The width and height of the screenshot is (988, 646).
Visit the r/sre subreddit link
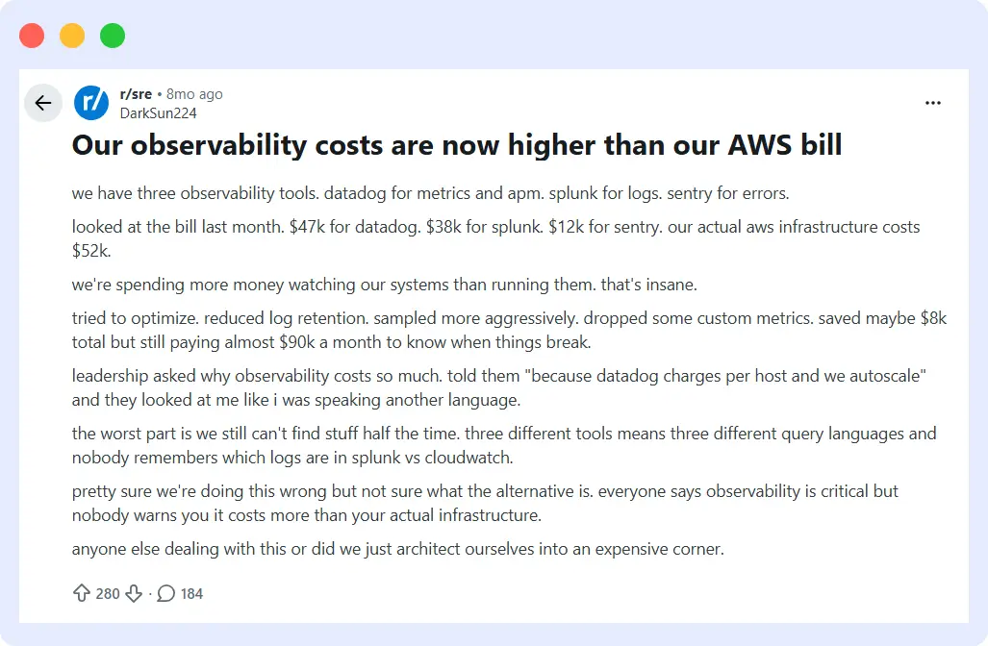136,94
